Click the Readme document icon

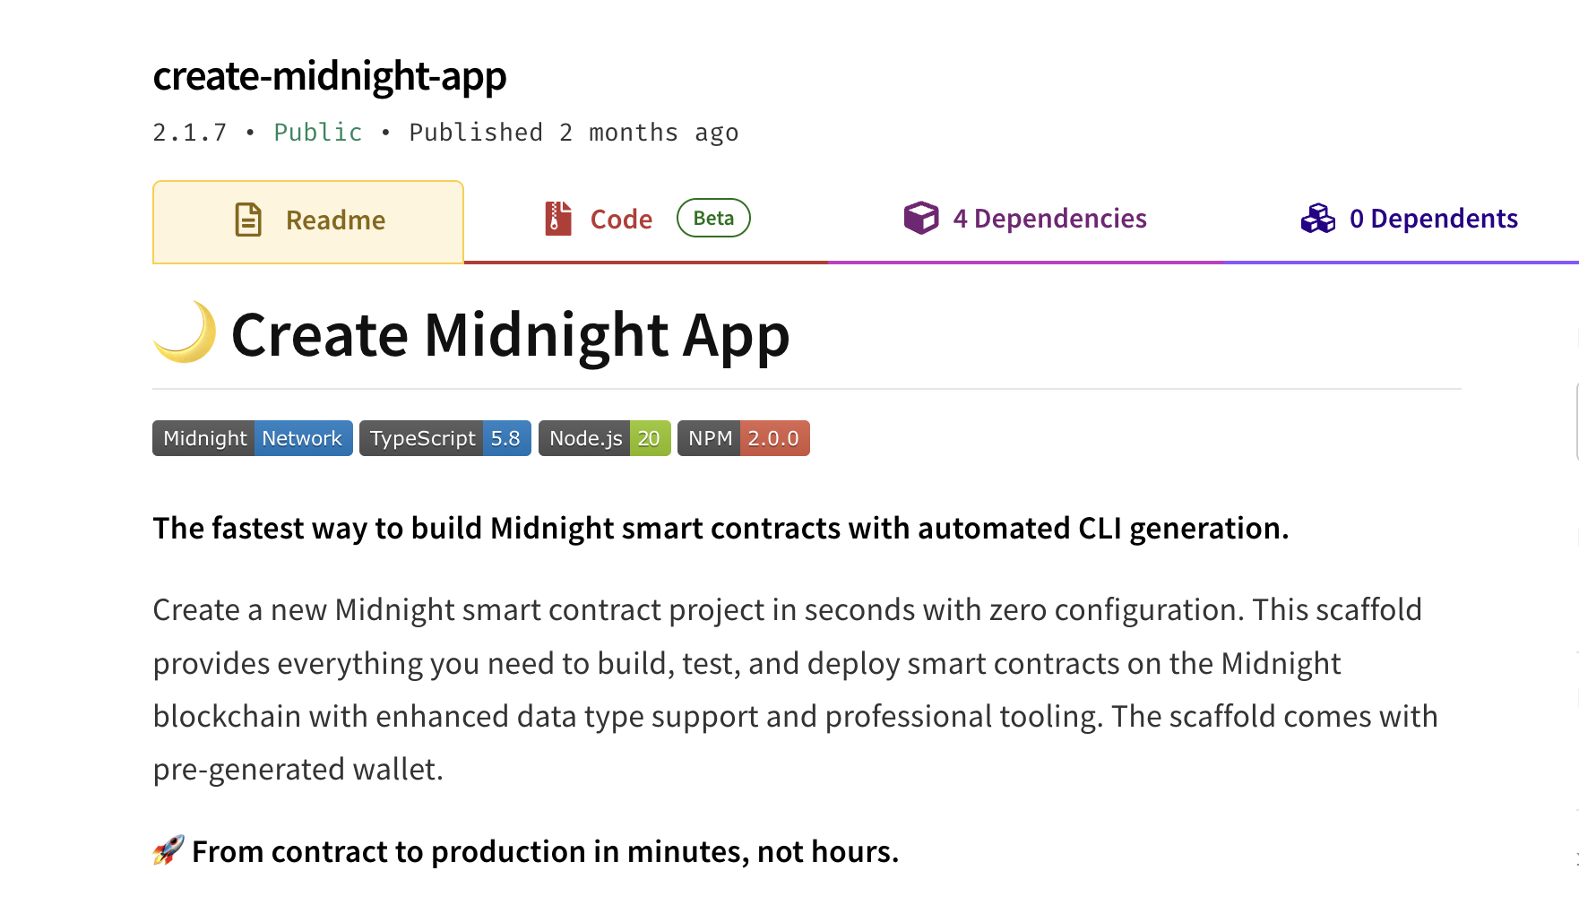(248, 219)
